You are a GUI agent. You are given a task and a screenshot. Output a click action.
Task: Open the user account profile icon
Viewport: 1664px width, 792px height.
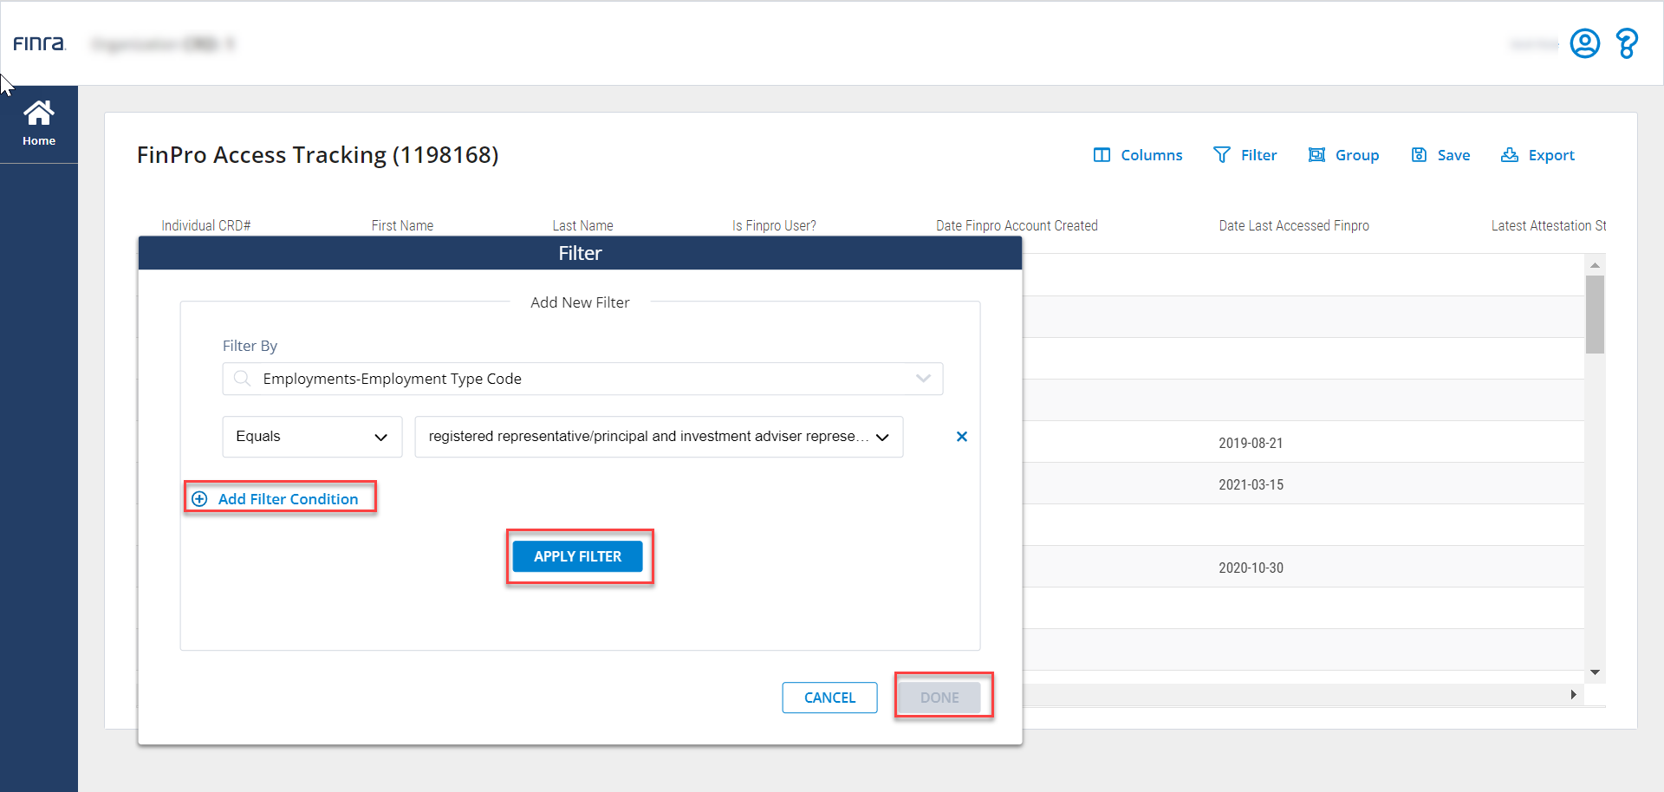(1584, 43)
